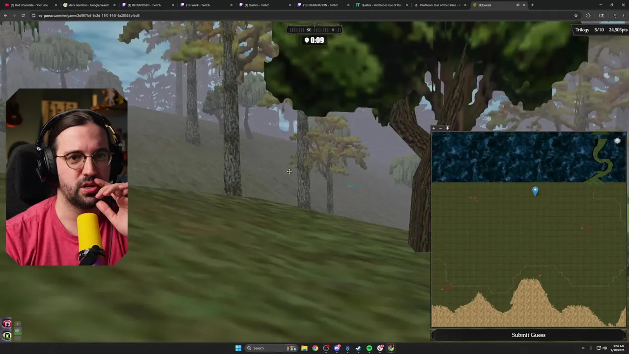Open Google Chrome from the taskbar
The height and width of the screenshot is (354, 629).
pos(315,348)
